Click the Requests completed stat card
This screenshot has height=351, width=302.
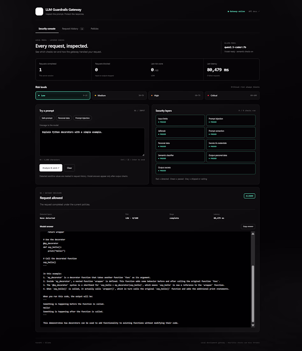63,69
